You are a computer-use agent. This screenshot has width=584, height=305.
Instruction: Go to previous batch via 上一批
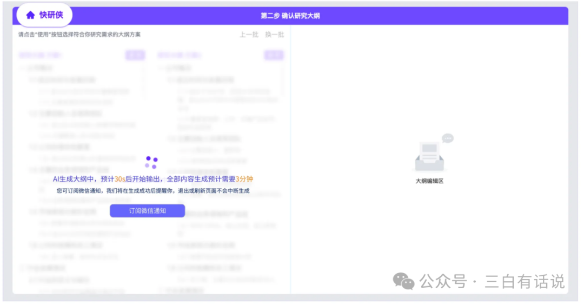click(249, 35)
